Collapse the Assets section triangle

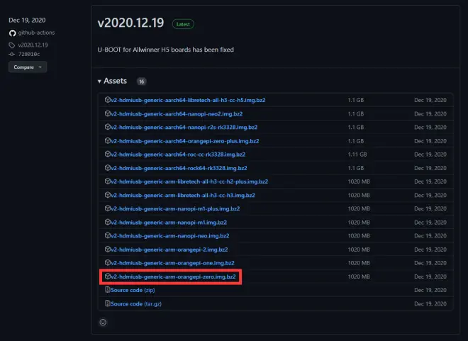point(99,81)
